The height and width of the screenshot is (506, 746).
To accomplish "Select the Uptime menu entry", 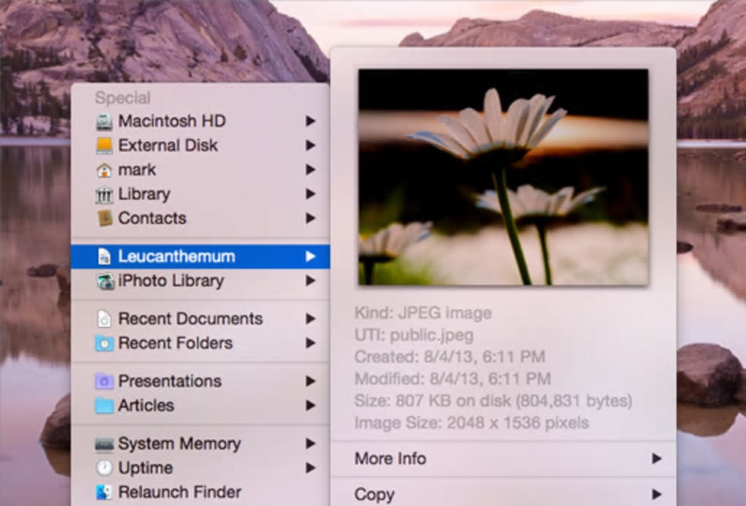I will tap(200, 468).
